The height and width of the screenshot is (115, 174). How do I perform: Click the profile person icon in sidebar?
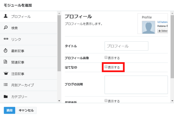click(6, 16)
